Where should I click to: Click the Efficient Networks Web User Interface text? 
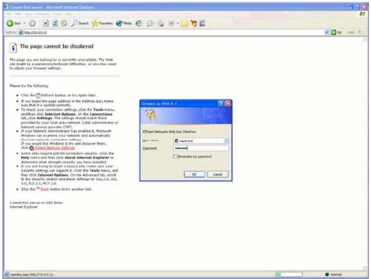pyautogui.click(x=169, y=132)
